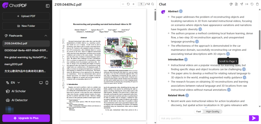Open AI Scholar
Image resolution: width=261 pixels, height=124 pixels.
point(16,91)
